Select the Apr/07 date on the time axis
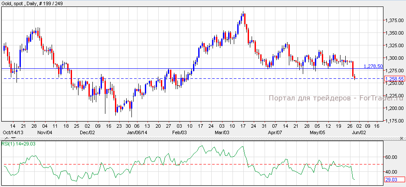This screenshot has height=187, width=406. [275, 132]
